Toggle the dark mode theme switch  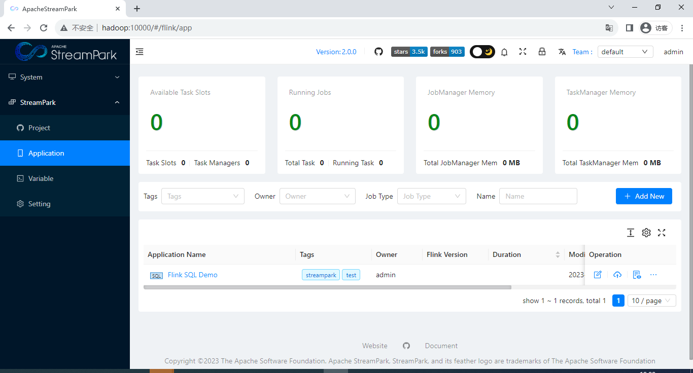pos(482,52)
